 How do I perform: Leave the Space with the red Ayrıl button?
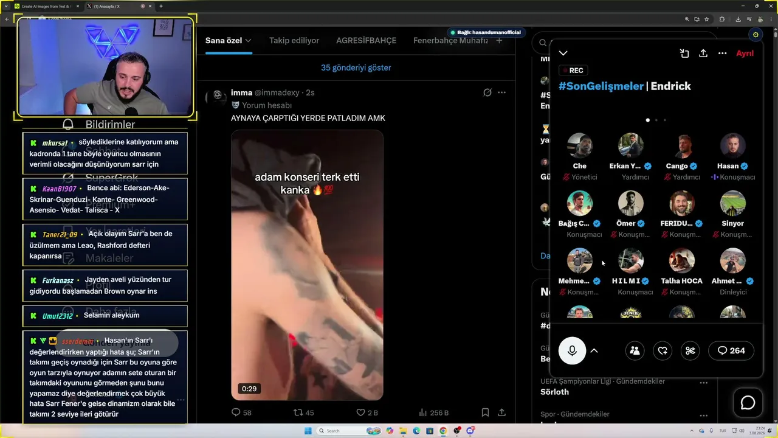745,54
